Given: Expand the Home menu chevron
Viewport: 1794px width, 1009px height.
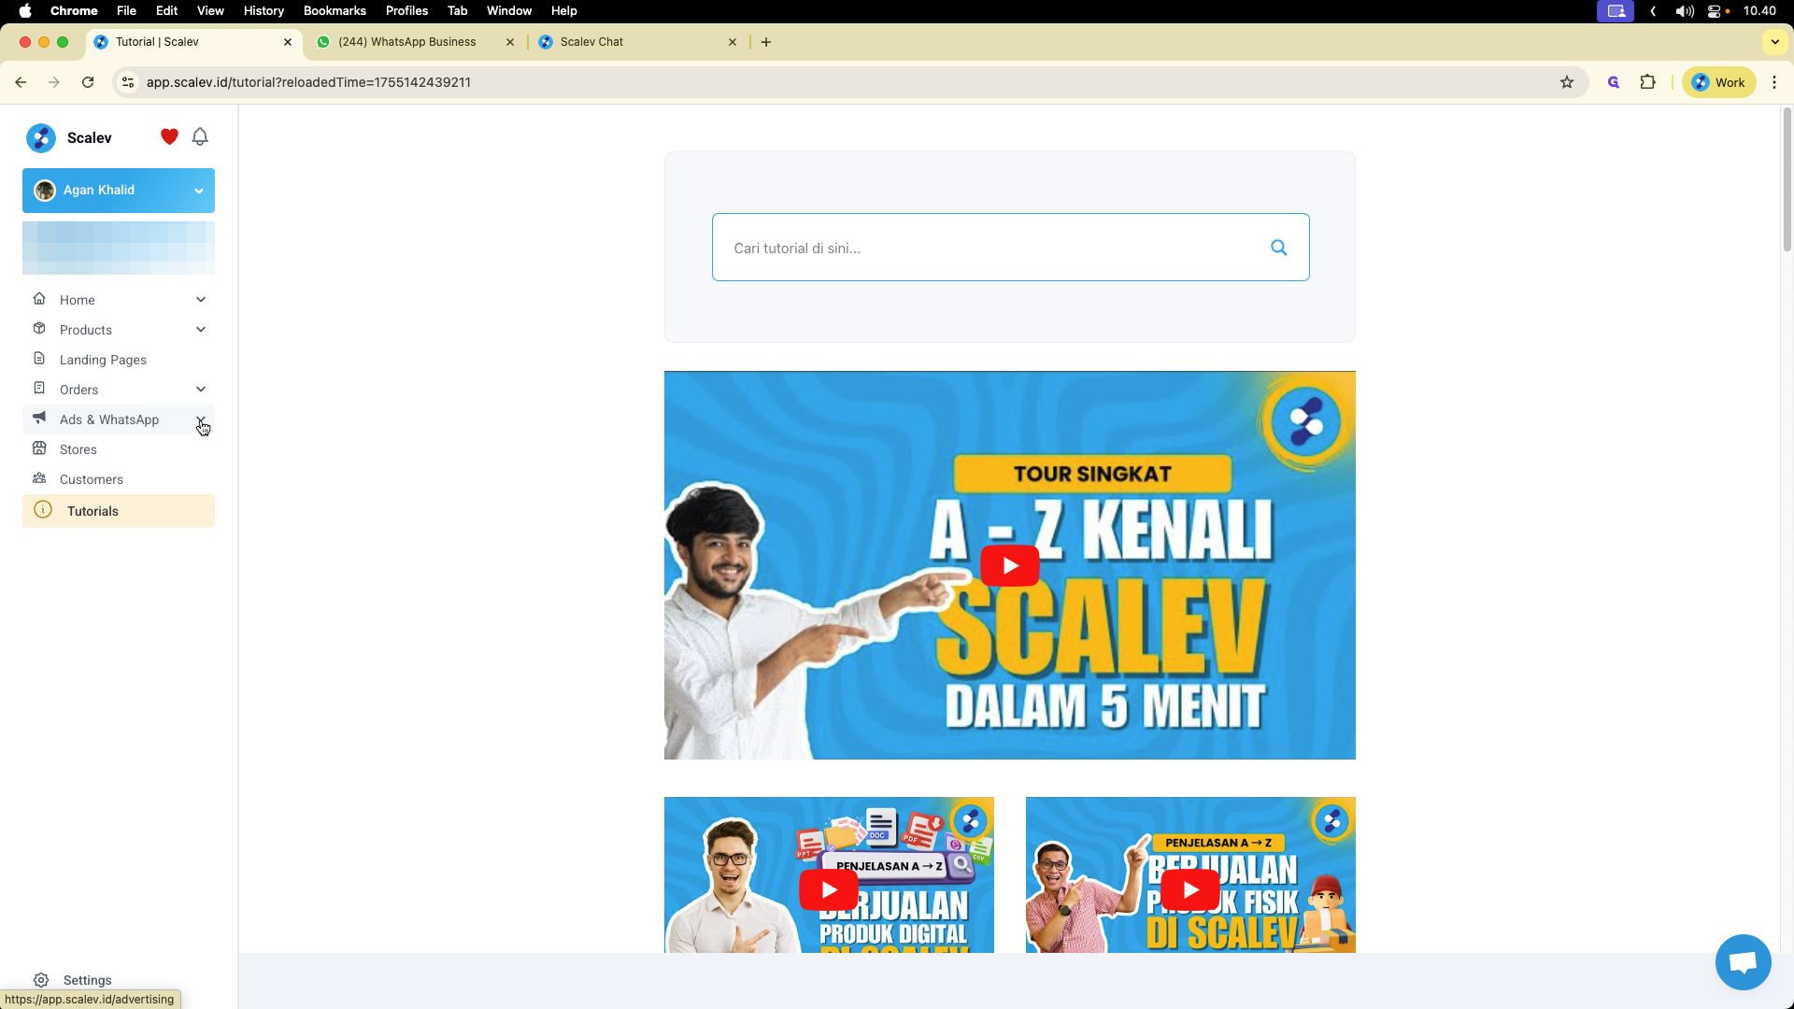Looking at the screenshot, I should click(x=201, y=300).
